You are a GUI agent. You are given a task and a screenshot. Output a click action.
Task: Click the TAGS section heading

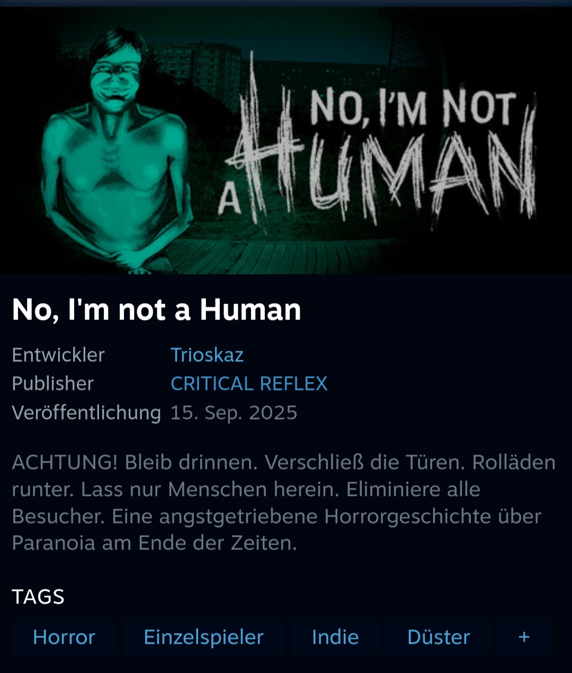click(38, 597)
